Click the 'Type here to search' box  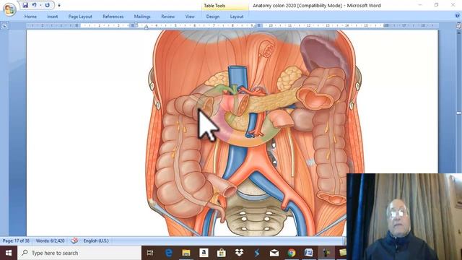[79, 253]
